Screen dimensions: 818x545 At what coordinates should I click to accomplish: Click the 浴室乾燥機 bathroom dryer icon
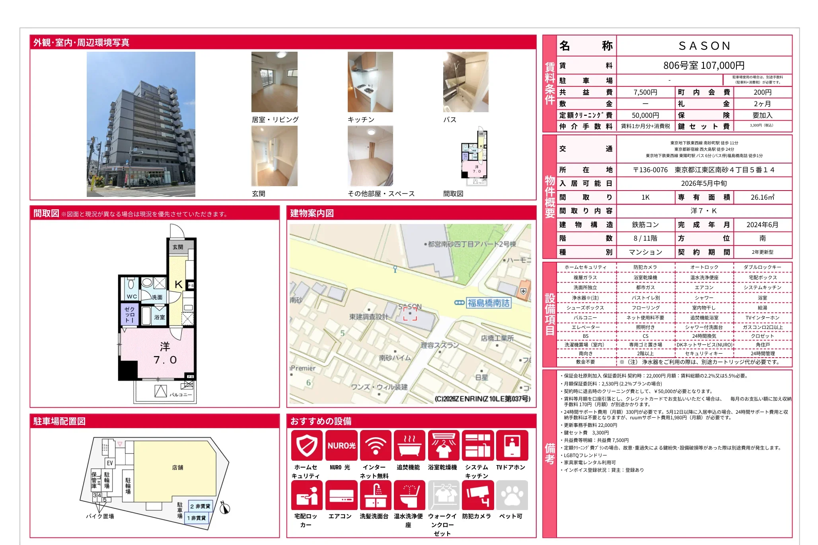(x=444, y=446)
